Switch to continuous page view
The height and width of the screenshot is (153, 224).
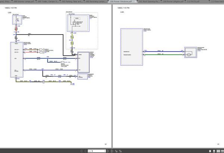[214, 151]
